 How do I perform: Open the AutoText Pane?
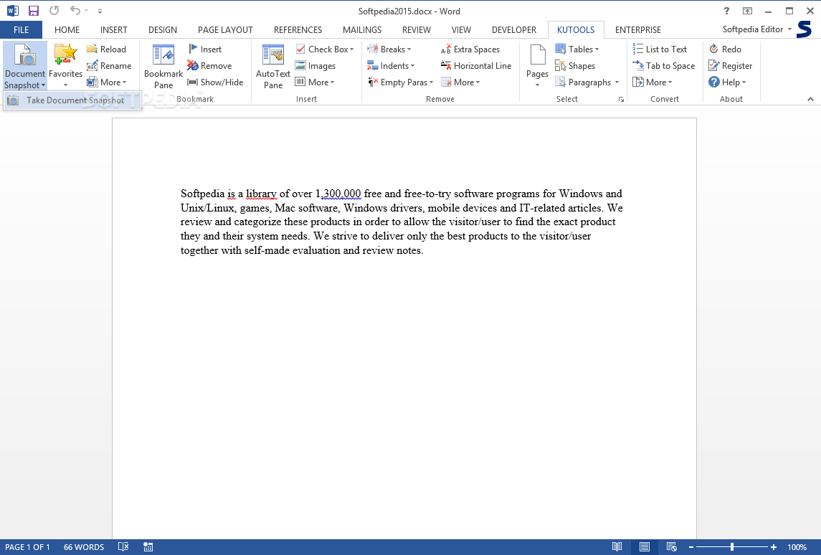coord(272,67)
